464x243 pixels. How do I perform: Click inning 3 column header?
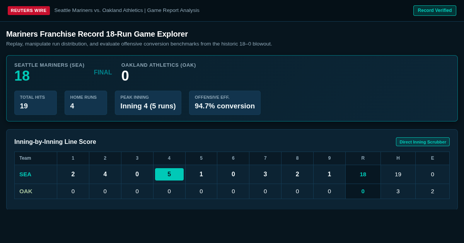pyautogui.click(x=137, y=158)
